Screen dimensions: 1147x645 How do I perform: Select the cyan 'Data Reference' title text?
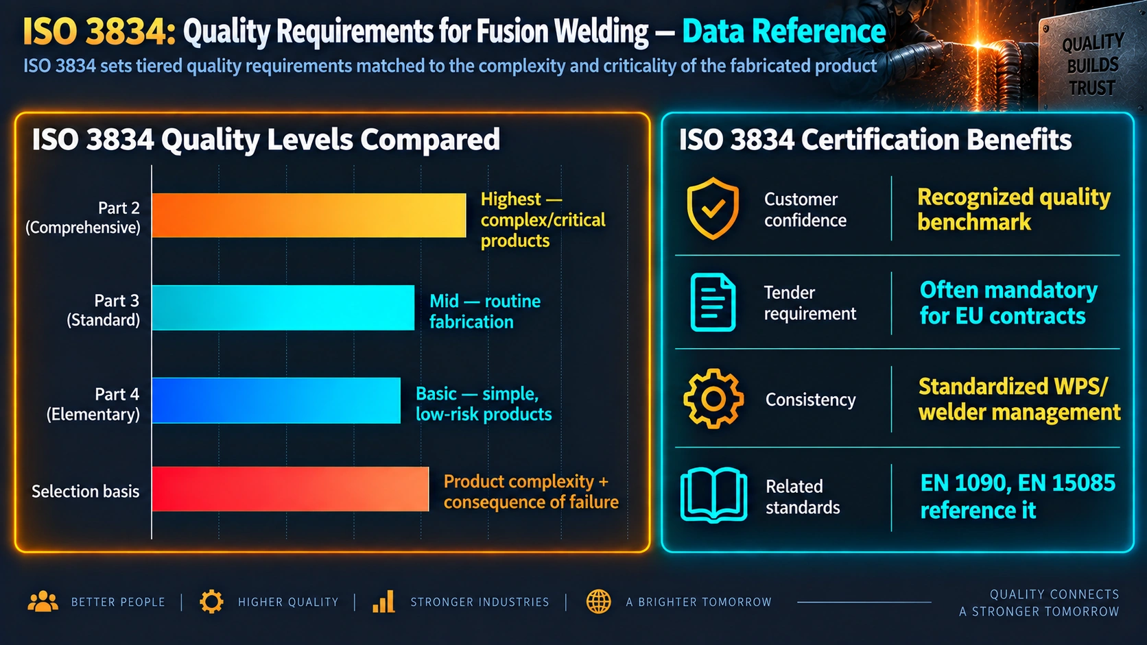pos(784,32)
